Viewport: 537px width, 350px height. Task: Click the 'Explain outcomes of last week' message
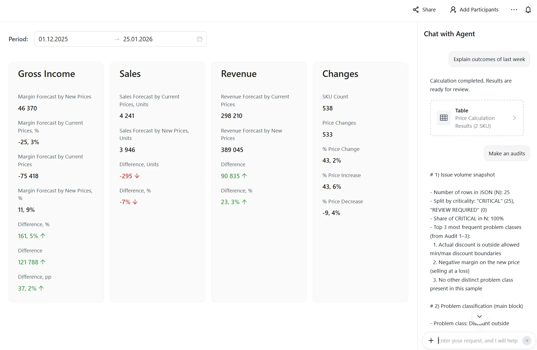[489, 59]
